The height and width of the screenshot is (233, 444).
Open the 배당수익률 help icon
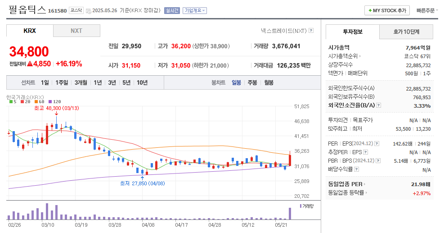click(356, 169)
